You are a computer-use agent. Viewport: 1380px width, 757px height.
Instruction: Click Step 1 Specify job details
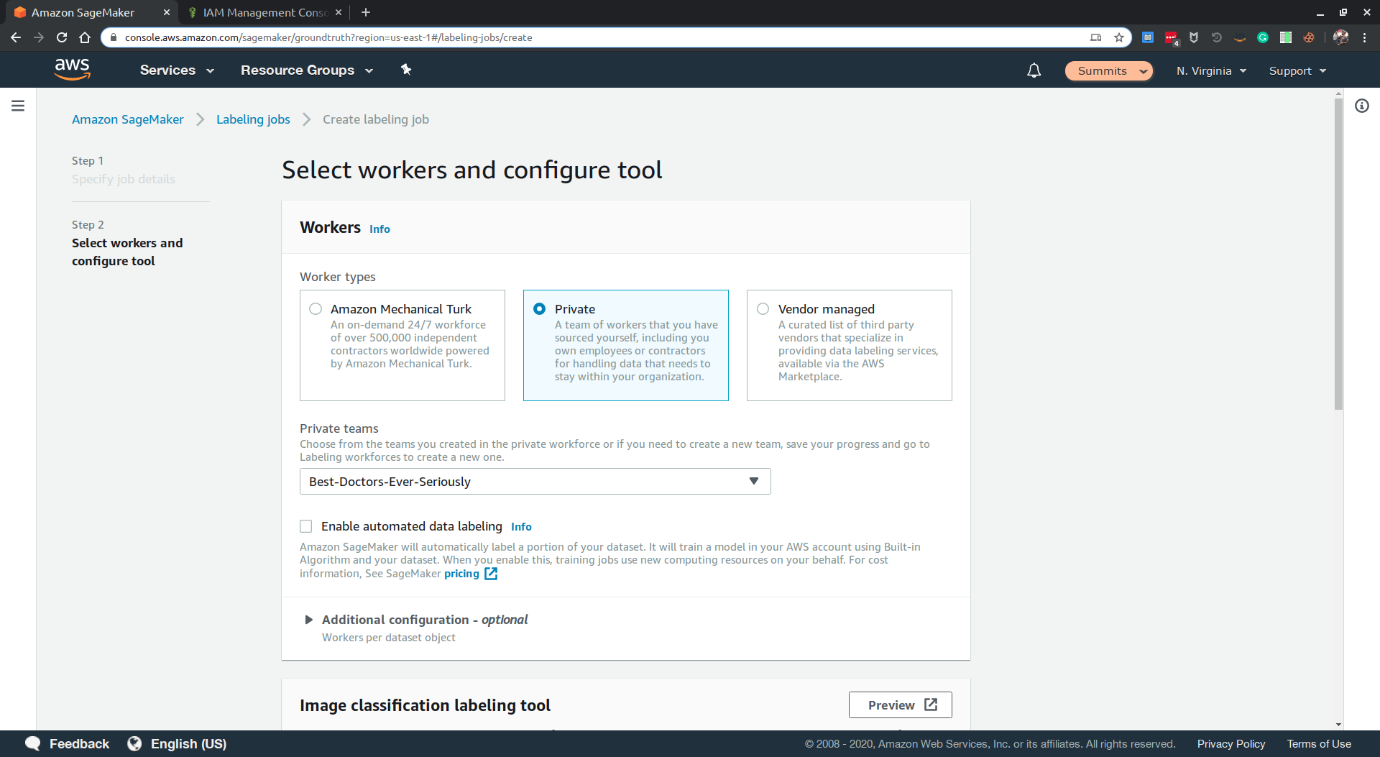click(x=123, y=179)
